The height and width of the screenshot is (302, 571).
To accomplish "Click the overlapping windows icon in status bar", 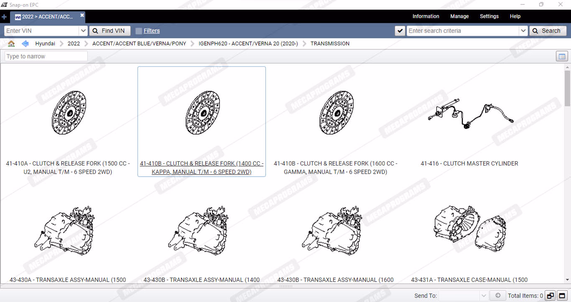I will click(550, 296).
